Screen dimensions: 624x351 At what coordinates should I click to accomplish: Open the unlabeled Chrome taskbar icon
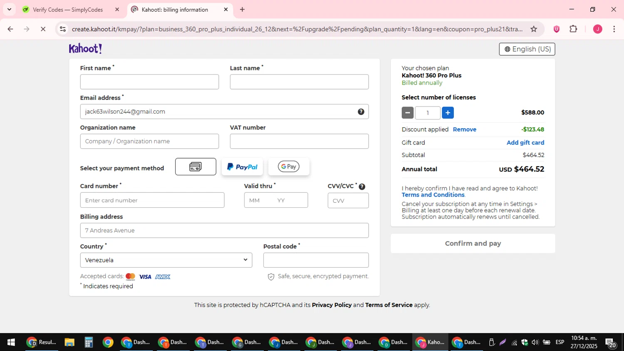pyautogui.click(x=108, y=342)
